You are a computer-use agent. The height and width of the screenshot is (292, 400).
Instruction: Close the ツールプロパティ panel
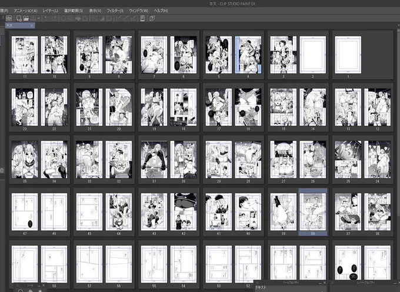(325, 283)
